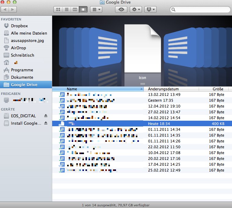Open AirDrop from the sidebar

click(x=26, y=48)
